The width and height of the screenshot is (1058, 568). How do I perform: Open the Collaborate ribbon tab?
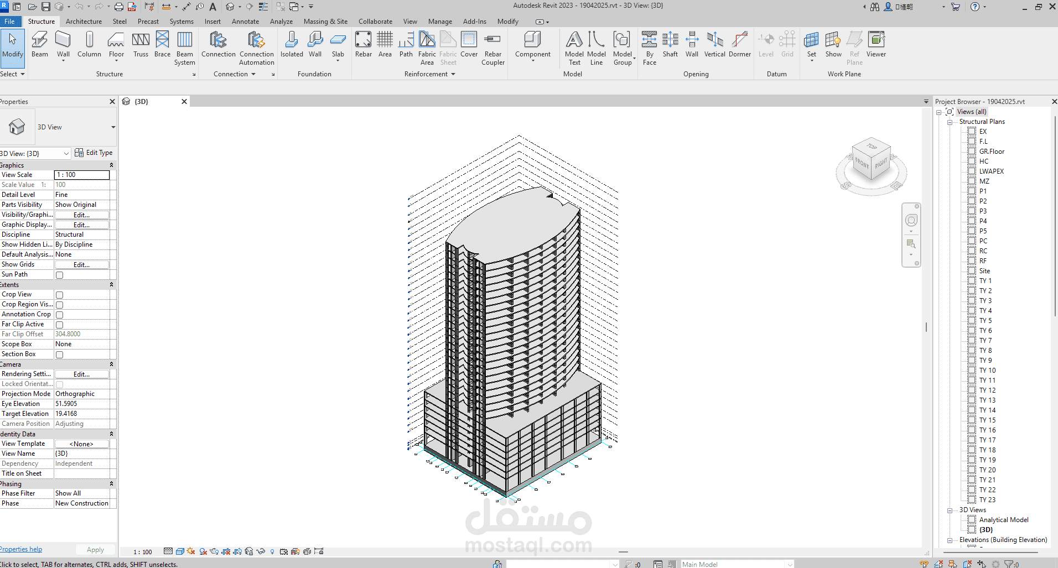(x=375, y=22)
